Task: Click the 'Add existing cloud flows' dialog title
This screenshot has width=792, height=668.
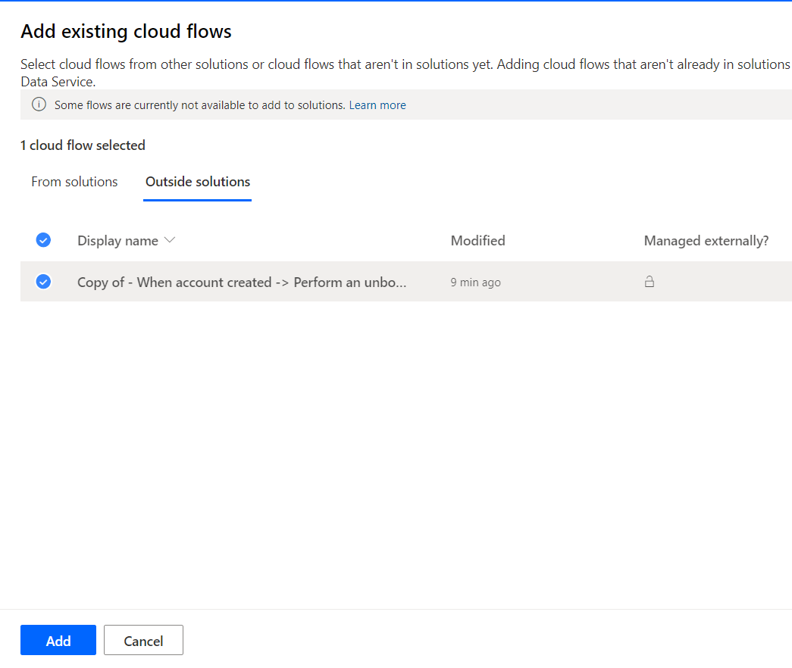Action: 126,31
